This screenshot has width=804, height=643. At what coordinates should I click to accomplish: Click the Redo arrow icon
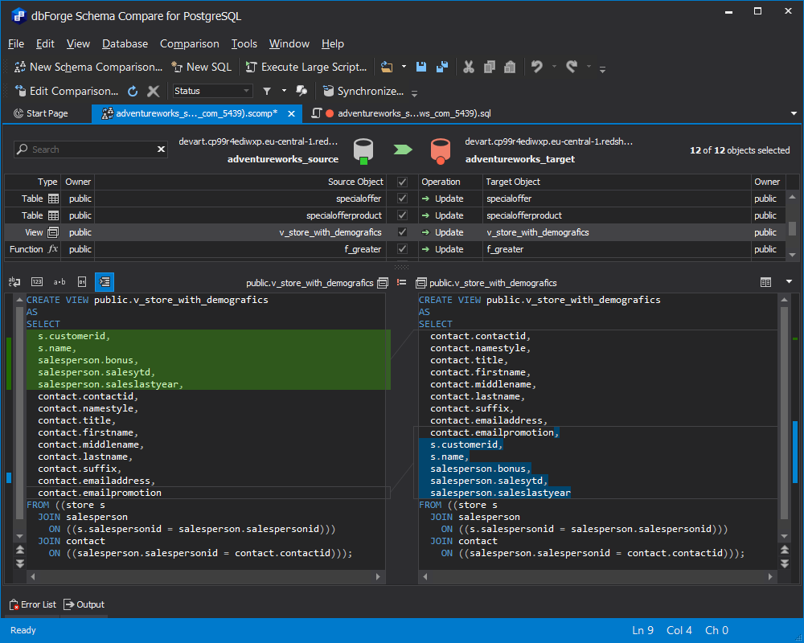[571, 67]
